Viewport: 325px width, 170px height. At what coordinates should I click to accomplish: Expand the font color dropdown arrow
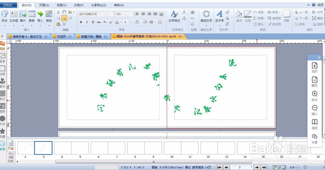[121, 22]
